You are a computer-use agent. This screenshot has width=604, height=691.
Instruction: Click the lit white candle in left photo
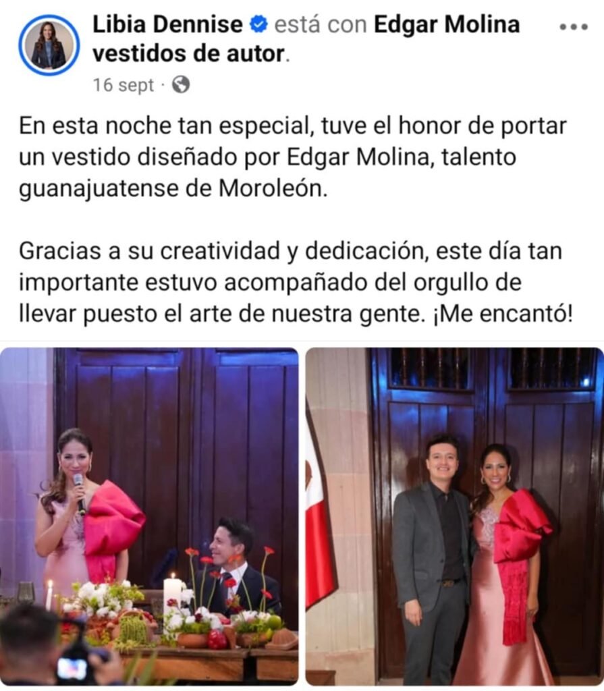pyautogui.click(x=172, y=599)
